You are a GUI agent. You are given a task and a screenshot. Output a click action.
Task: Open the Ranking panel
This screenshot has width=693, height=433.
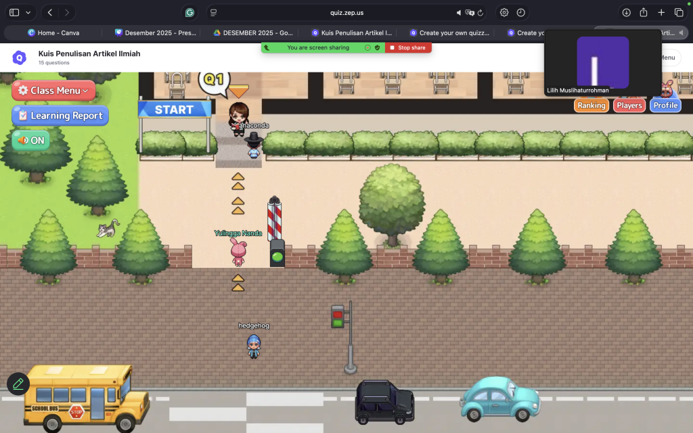(591, 106)
